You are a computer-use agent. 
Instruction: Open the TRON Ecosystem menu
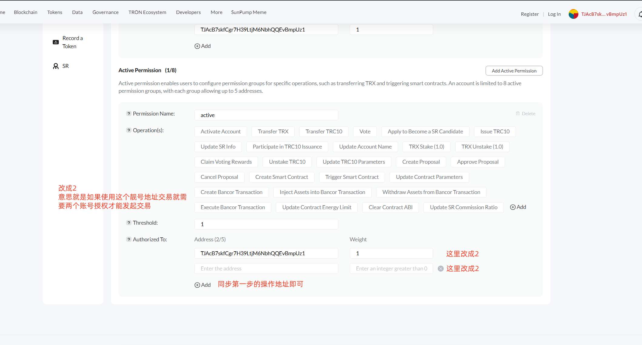click(x=147, y=12)
